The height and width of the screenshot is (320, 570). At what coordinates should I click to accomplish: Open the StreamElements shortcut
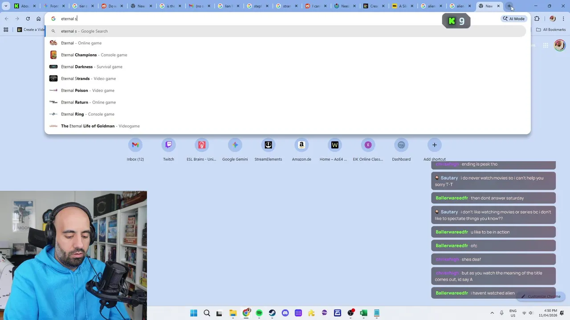click(268, 149)
